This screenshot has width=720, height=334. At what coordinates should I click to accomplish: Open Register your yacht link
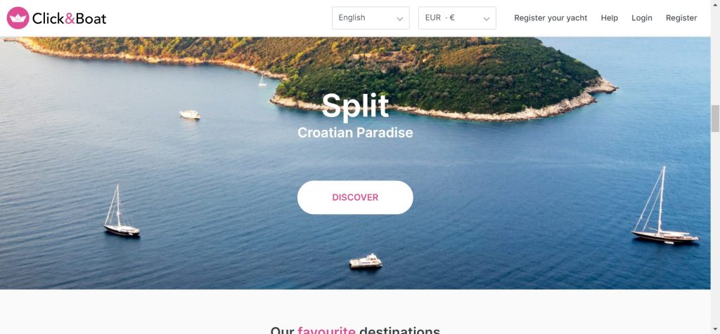click(x=551, y=18)
